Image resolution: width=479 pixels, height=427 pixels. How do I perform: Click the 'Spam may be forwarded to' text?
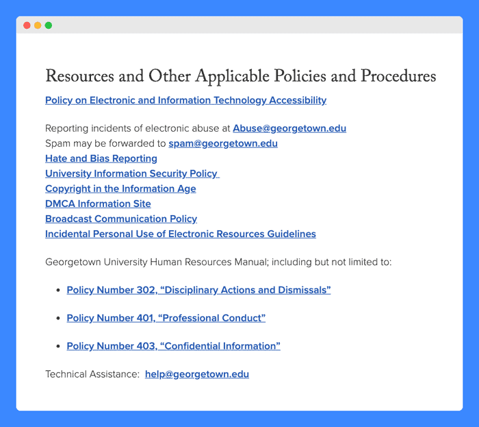point(105,143)
